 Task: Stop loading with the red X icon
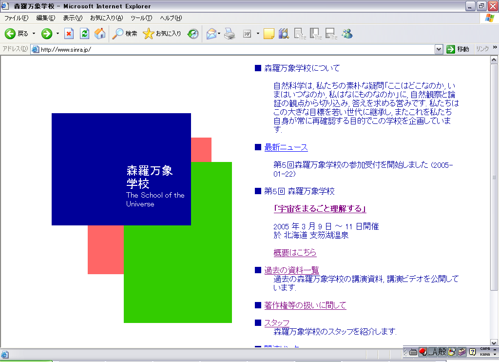tap(69, 34)
